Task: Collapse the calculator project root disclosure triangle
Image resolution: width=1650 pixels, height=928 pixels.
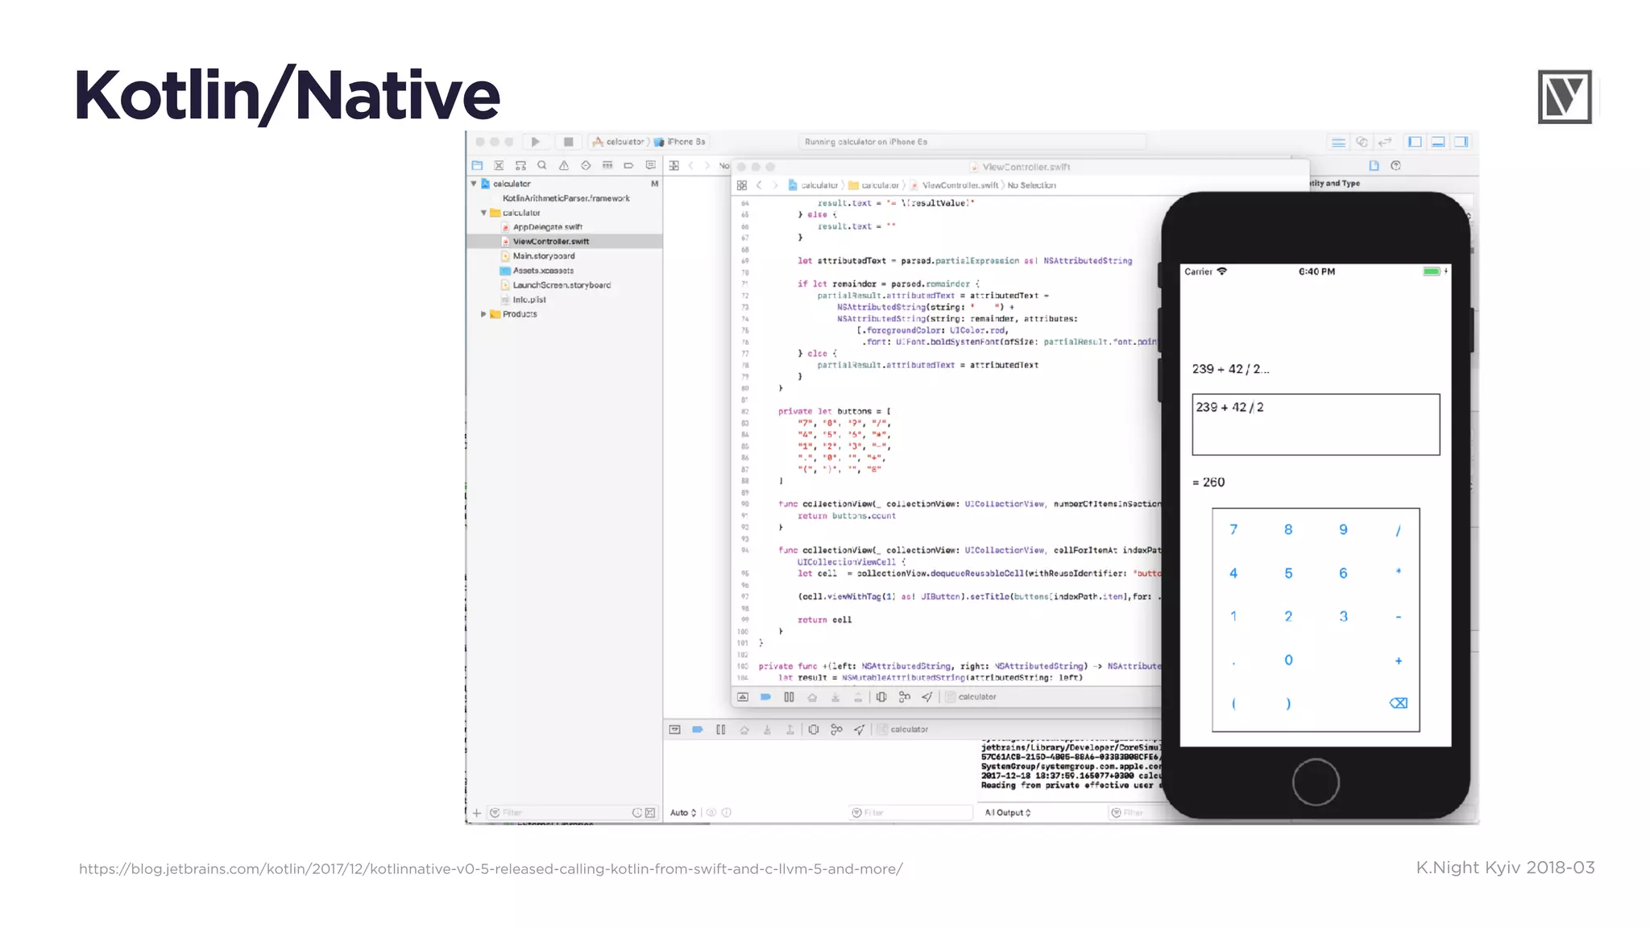Action: click(474, 184)
